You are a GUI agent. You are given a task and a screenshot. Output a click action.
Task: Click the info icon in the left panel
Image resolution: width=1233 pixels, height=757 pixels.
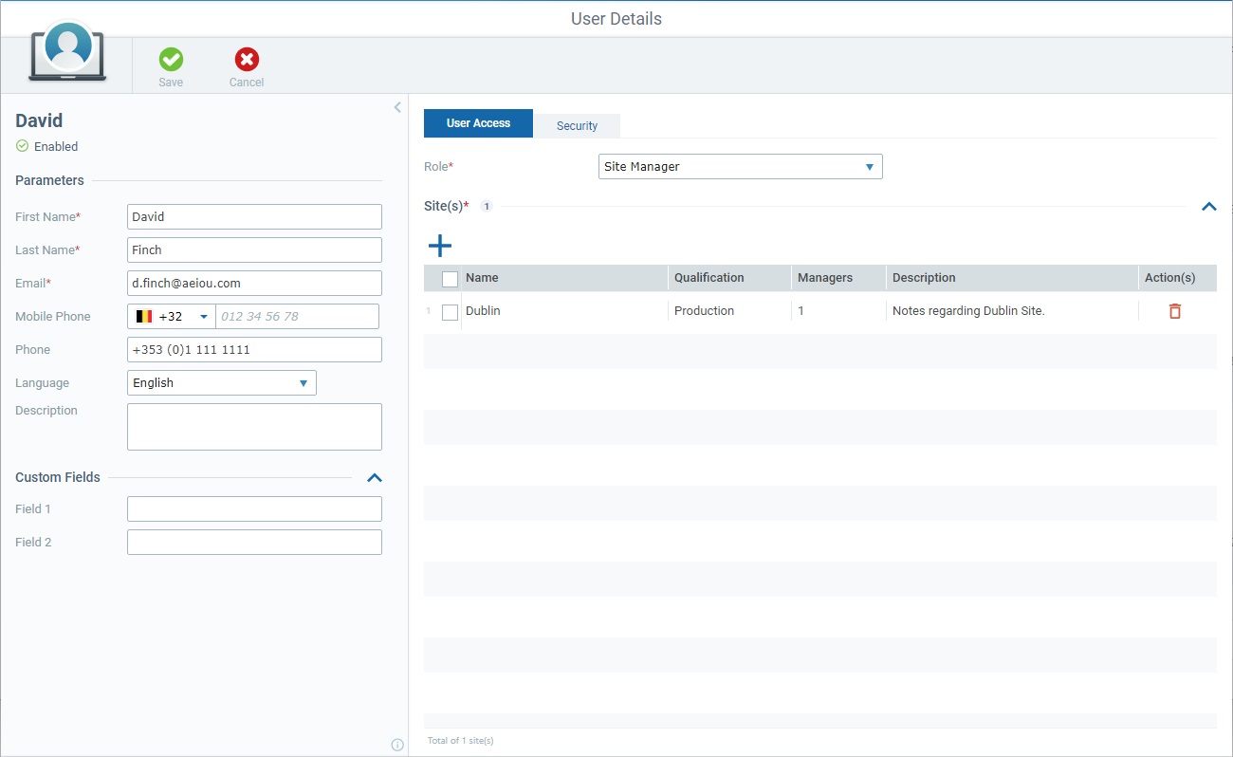pos(397,745)
